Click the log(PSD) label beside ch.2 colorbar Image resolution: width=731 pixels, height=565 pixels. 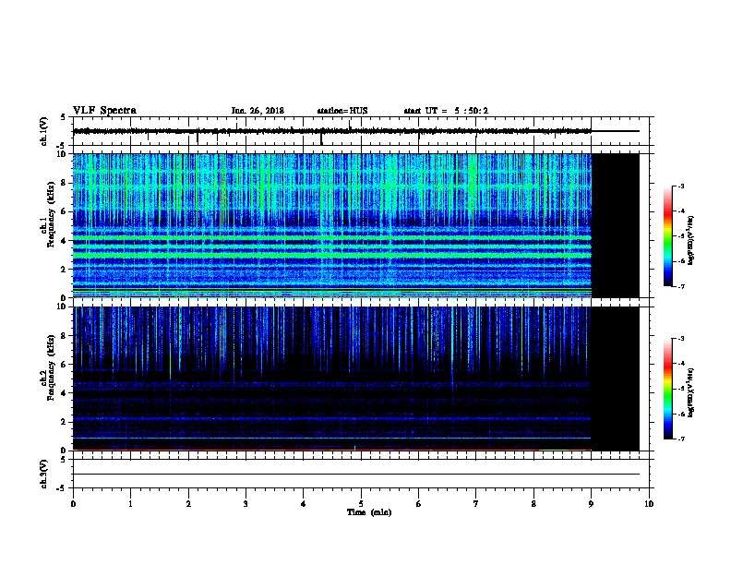click(x=690, y=392)
